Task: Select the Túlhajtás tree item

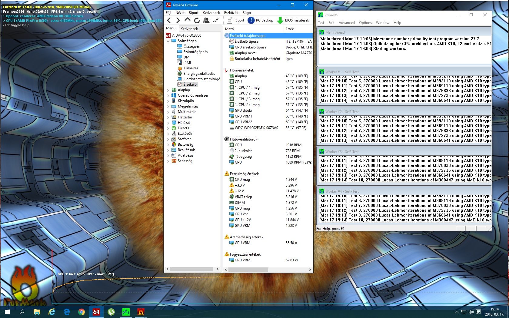Action: coord(191,68)
